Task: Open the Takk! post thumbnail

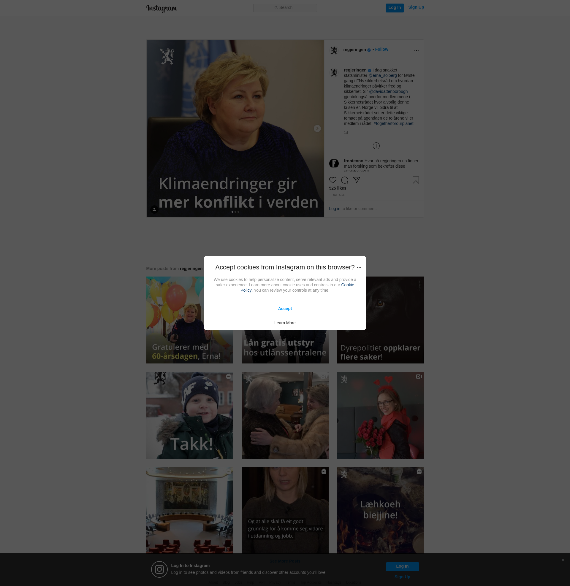Action: (x=189, y=415)
